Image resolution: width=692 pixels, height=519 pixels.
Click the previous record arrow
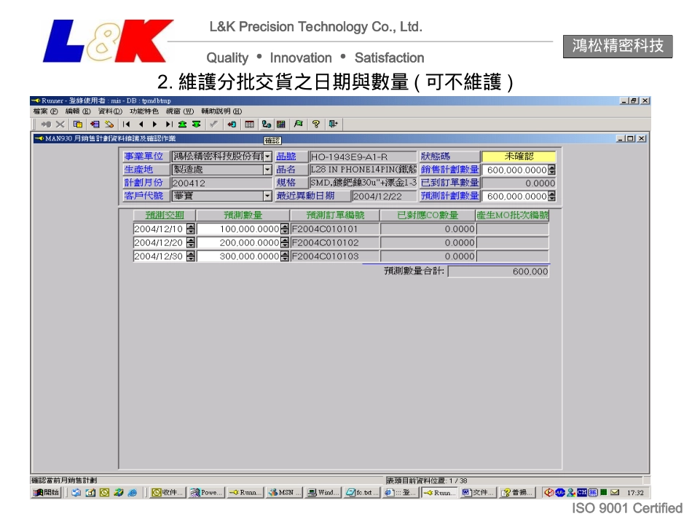[x=141, y=124]
